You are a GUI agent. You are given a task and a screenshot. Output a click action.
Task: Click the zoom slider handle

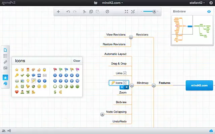pyautogui.click(x=154, y=11)
